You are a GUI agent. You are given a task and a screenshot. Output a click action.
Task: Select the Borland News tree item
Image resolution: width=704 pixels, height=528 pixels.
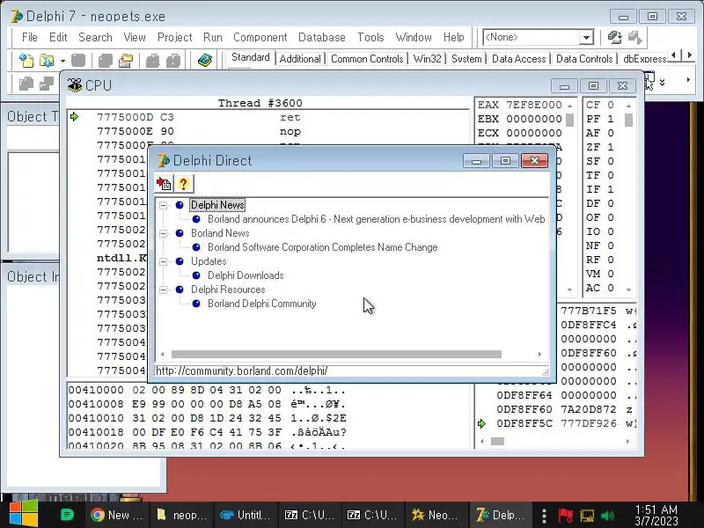pos(220,233)
